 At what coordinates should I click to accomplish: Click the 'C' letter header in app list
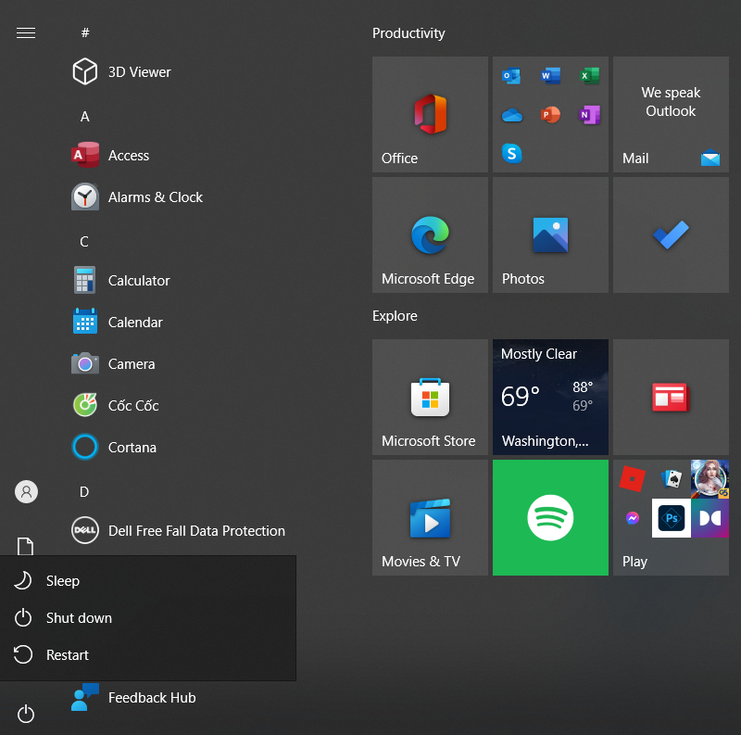click(84, 242)
